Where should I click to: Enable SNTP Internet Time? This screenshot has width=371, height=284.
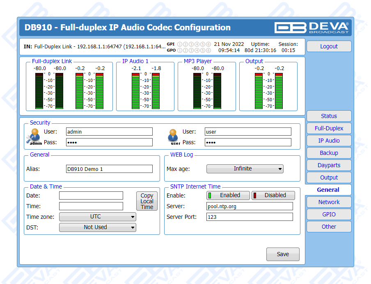coord(228,195)
